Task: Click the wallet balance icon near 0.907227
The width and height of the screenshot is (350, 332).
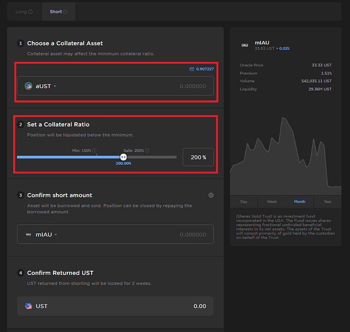Action: click(x=192, y=69)
